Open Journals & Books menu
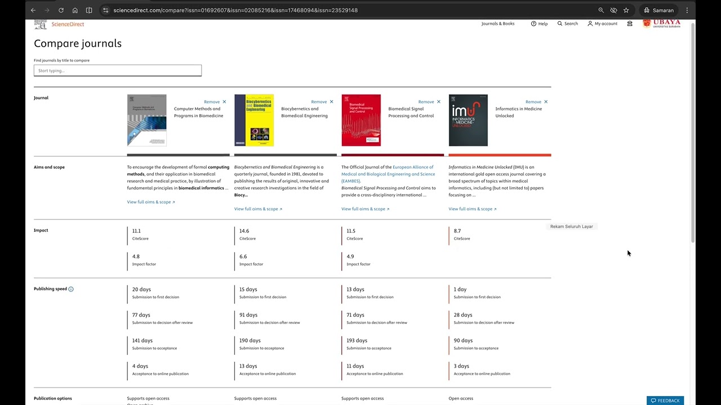This screenshot has height=405, width=721. [498, 24]
